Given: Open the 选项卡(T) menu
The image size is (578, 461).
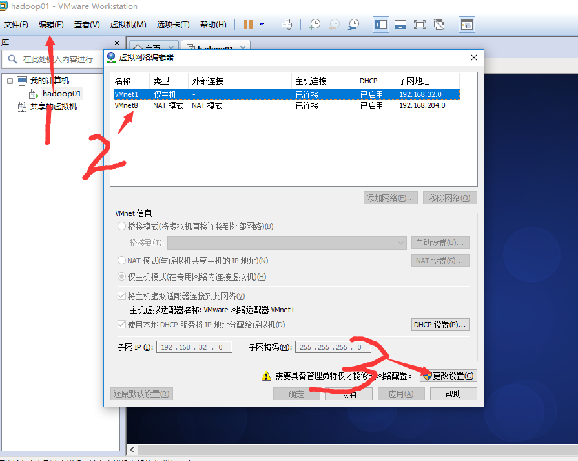Looking at the screenshot, I should pyautogui.click(x=173, y=25).
